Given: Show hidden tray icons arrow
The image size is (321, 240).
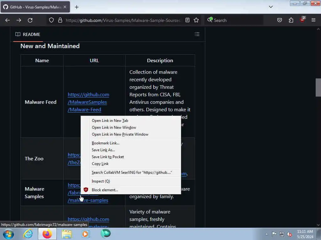Looking at the screenshot, I should [266, 234].
